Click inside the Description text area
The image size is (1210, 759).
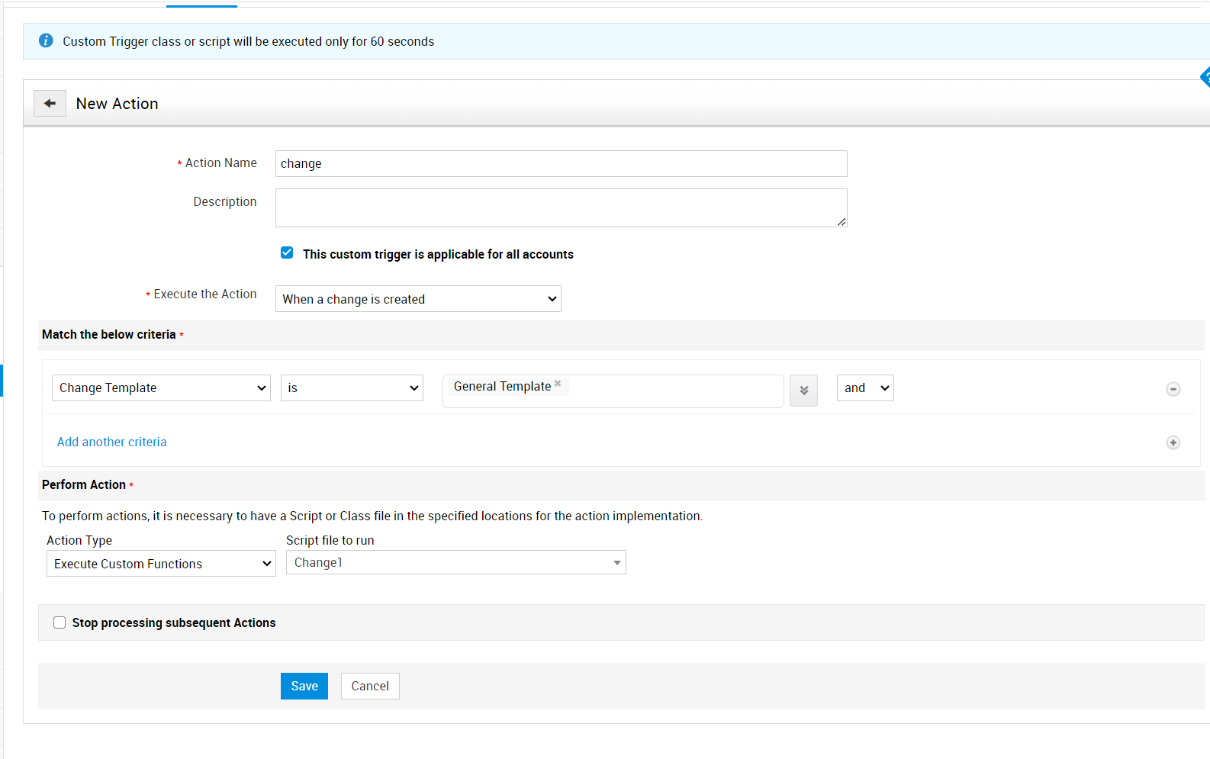point(561,207)
